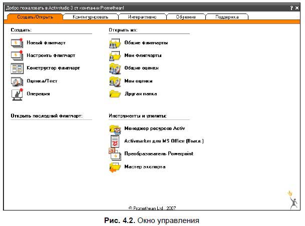Open Общие флипчарты link
305x226 pixels.
[x=146, y=42]
